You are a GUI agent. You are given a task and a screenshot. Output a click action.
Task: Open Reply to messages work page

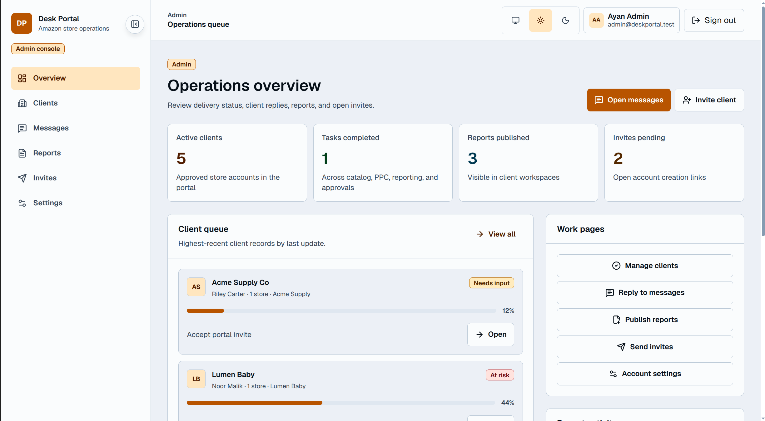[x=645, y=293]
